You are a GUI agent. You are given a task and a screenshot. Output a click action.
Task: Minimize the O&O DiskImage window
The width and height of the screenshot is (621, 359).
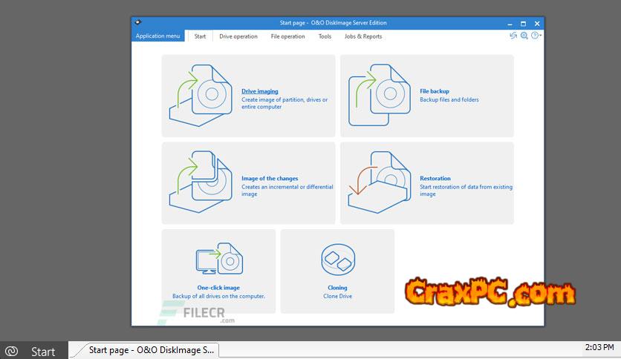point(510,24)
